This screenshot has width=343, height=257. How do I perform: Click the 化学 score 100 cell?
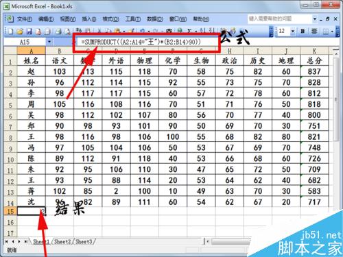(173, 137)
